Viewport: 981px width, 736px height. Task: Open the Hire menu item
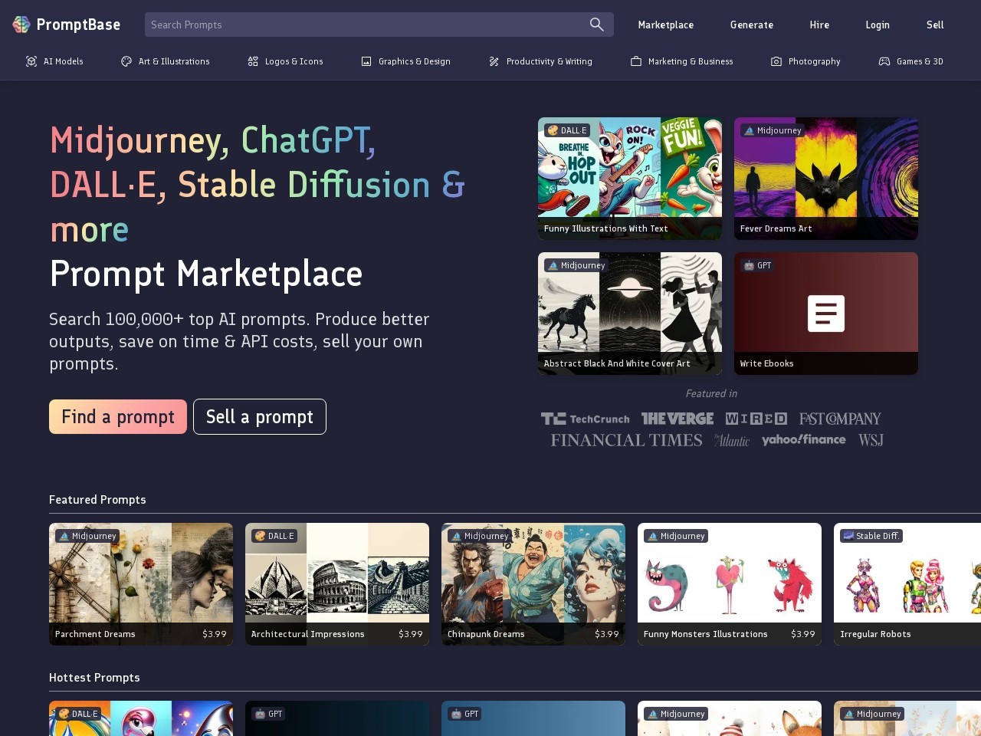(819, 25)
